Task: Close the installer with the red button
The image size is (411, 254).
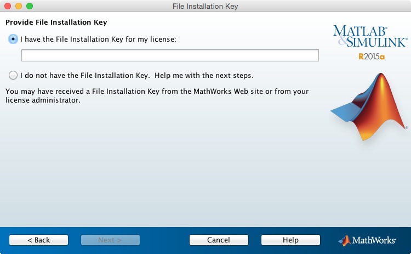Action: click(x=8, y=6)
